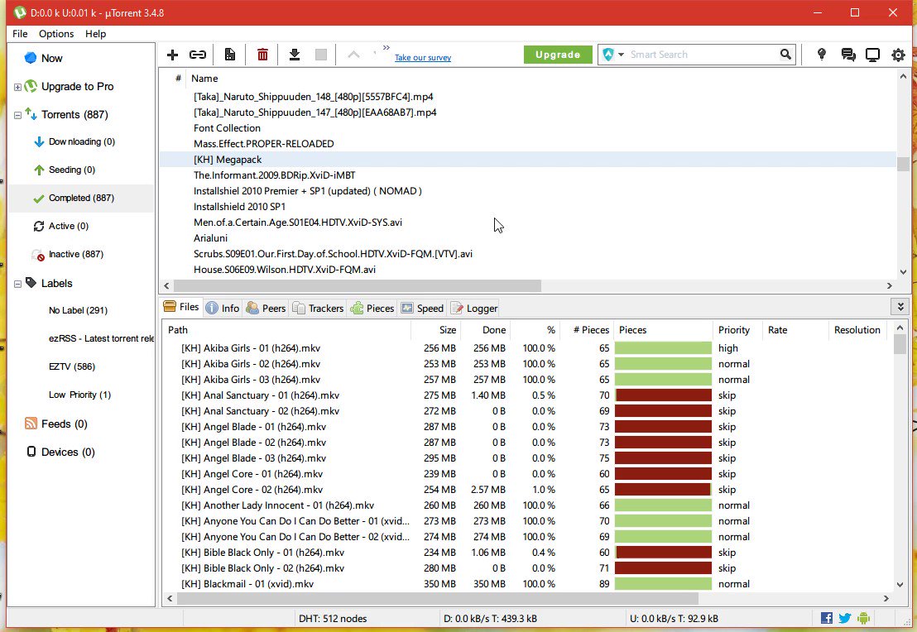
Task: Open Preferences with the gear icon
Action: point(898,55)
